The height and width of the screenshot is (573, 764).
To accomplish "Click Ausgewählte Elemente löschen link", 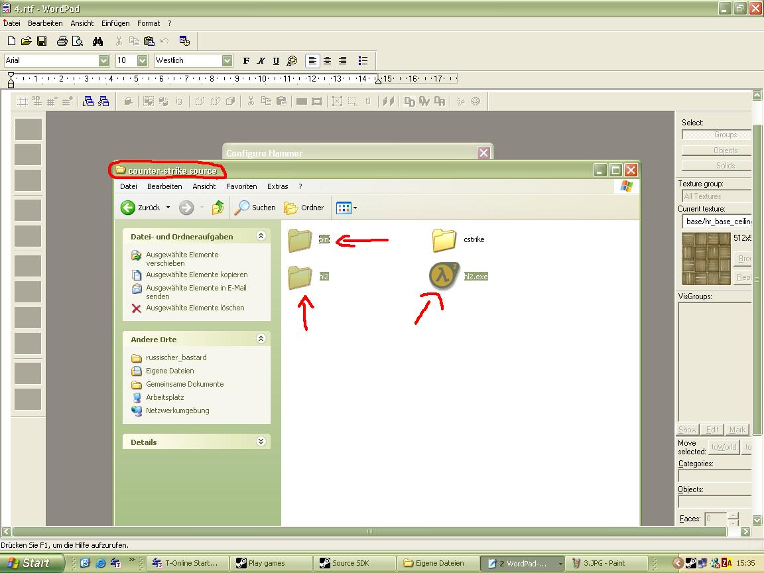I will pos(195,308).
